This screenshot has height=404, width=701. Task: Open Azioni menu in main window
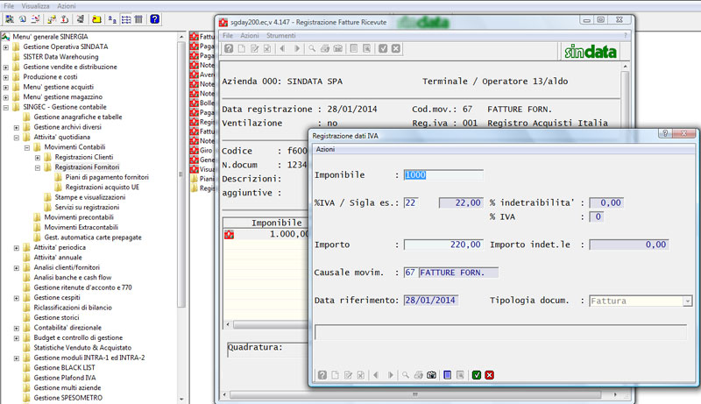click(x=67, y=6)
